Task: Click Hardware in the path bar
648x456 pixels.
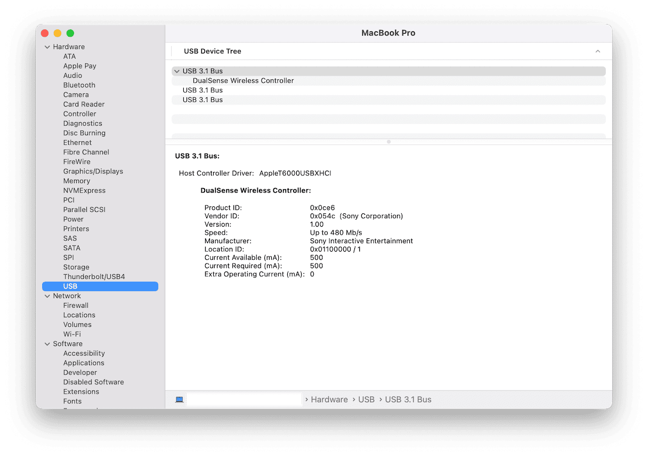Action: pos(329,399)
